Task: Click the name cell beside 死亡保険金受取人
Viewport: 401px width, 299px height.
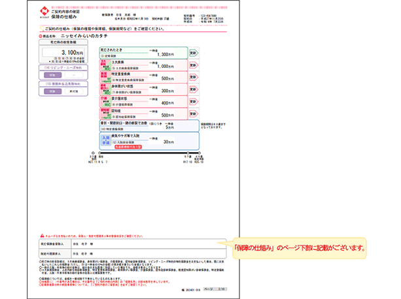Action: [148, 244]
